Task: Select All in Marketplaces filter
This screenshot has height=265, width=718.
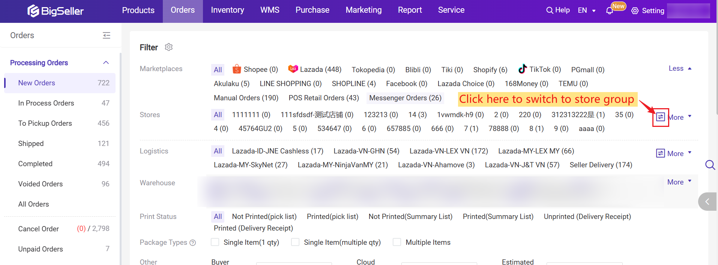Action: point(218,70)
